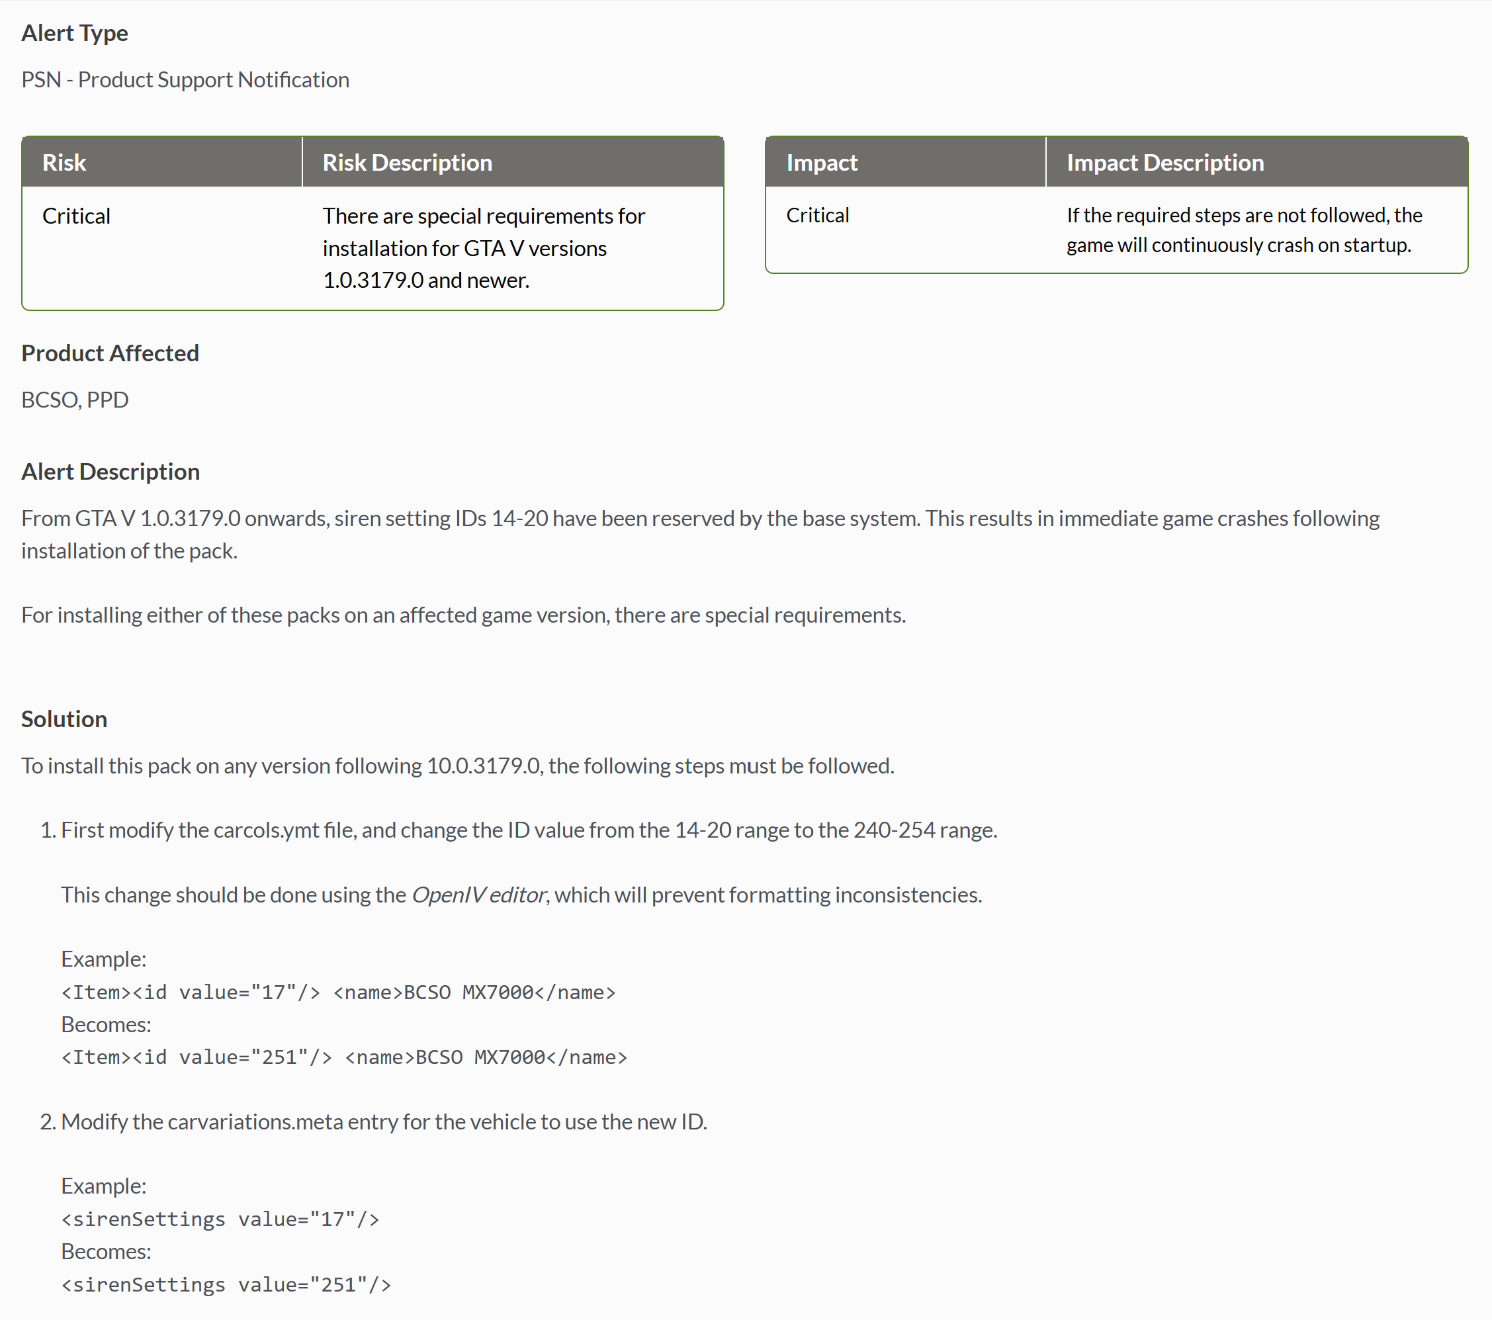The height and width of the screenshot is (1320, 1492).
Task: Click the Impact Description column header
Action: (x=1165, y=162)
